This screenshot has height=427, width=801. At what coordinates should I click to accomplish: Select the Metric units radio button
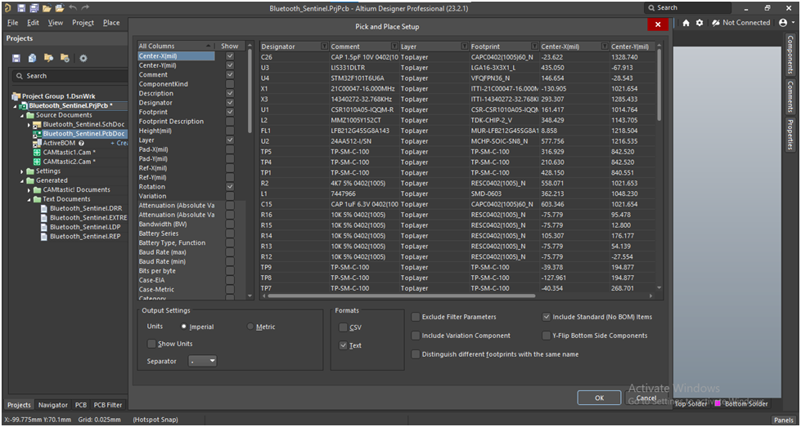click(250, 327)
